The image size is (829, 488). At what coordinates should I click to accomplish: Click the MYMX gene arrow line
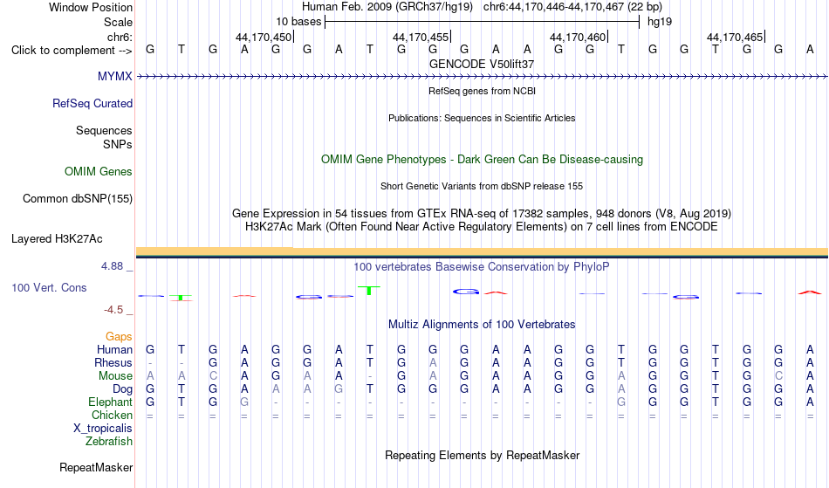pyautogui.click(x=482, y=77)
